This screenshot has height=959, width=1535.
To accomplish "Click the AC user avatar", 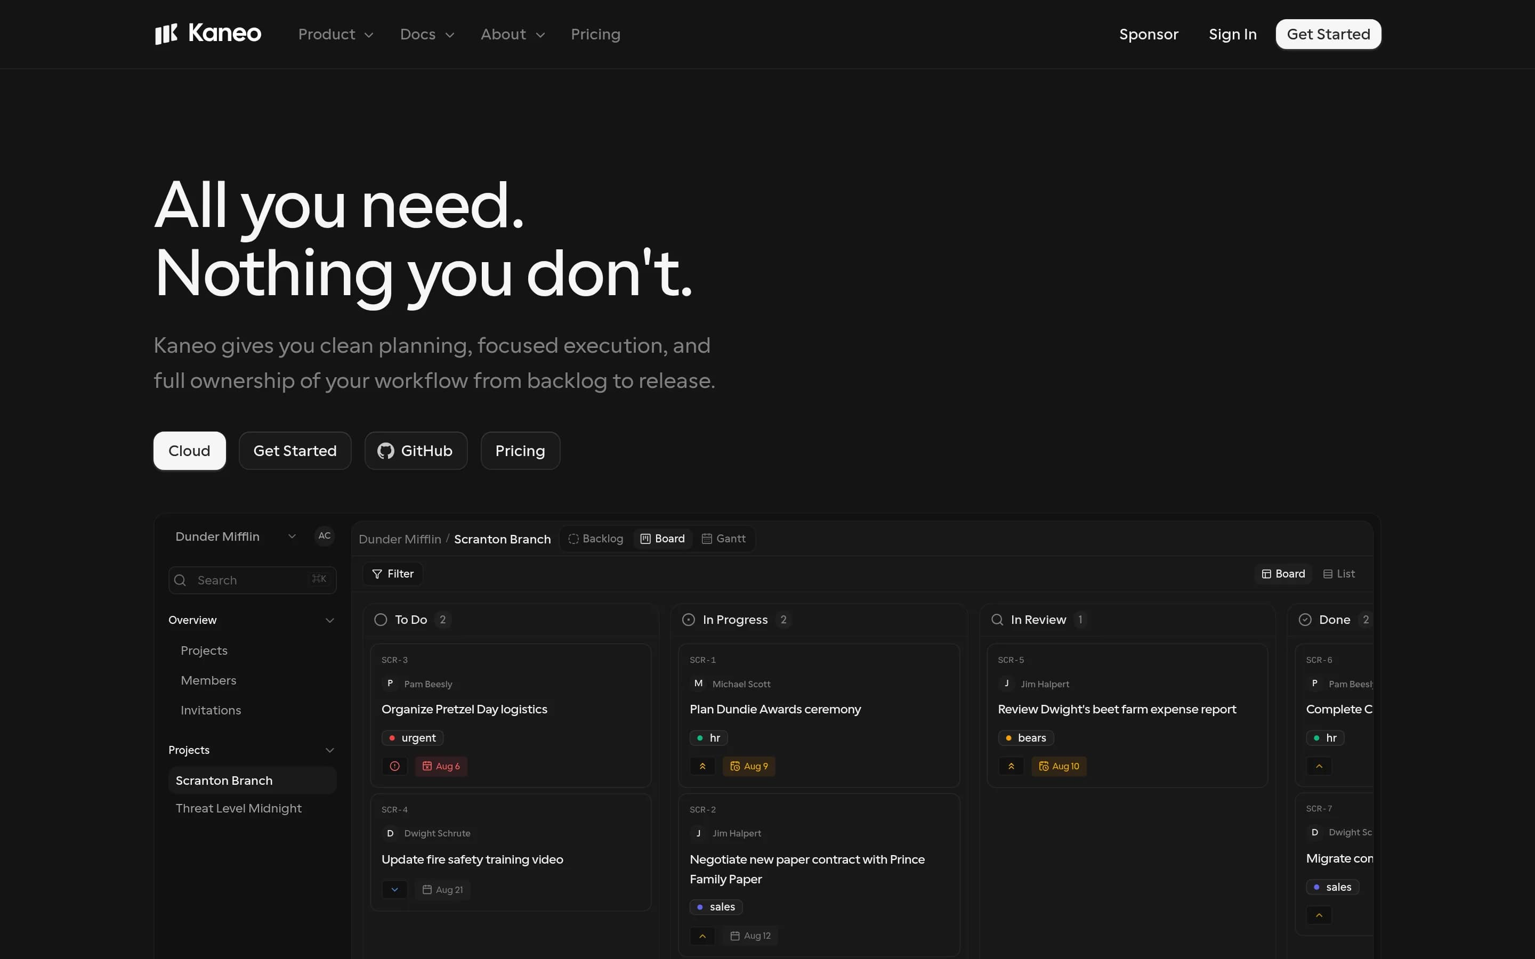I will (x=324, y=536).
